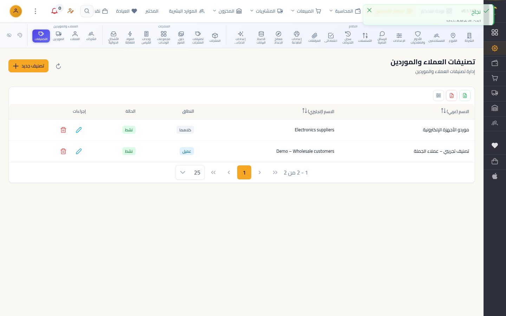The image size is (506, 316).
Task: Sort by الاسم (إنجليزي) column header
Action: [x=318, y=111]
